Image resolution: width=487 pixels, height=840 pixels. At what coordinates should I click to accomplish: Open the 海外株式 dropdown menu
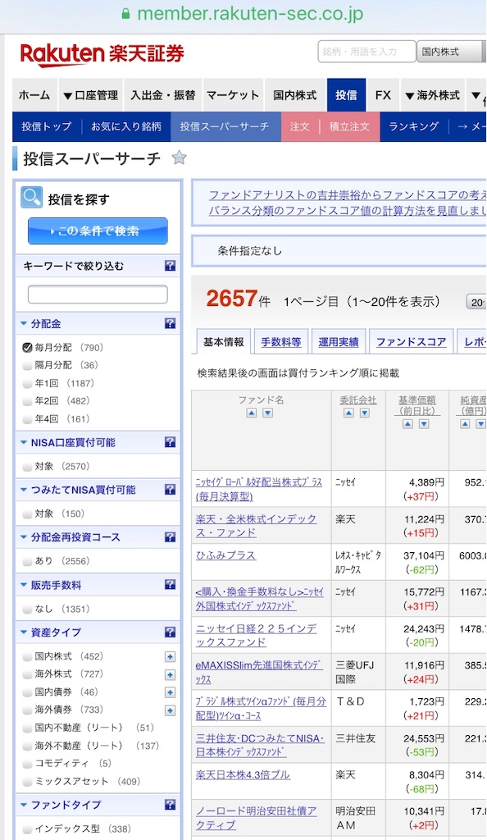point(432,95)
